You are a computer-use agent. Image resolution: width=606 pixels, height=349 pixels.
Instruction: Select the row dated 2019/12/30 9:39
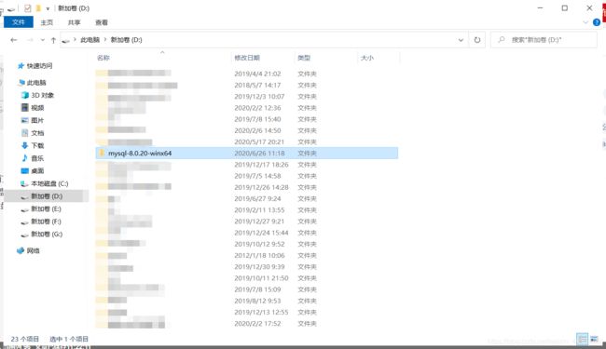247,267
